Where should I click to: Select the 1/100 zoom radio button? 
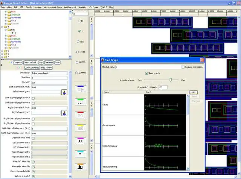click(78, 52)
